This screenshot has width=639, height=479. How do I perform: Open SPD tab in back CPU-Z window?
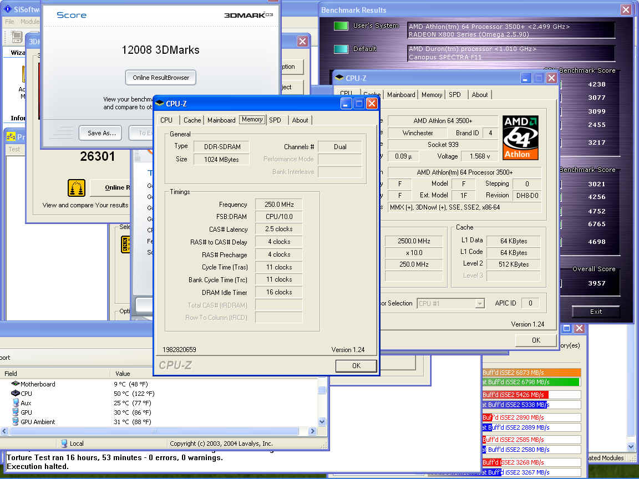point(455,94)
